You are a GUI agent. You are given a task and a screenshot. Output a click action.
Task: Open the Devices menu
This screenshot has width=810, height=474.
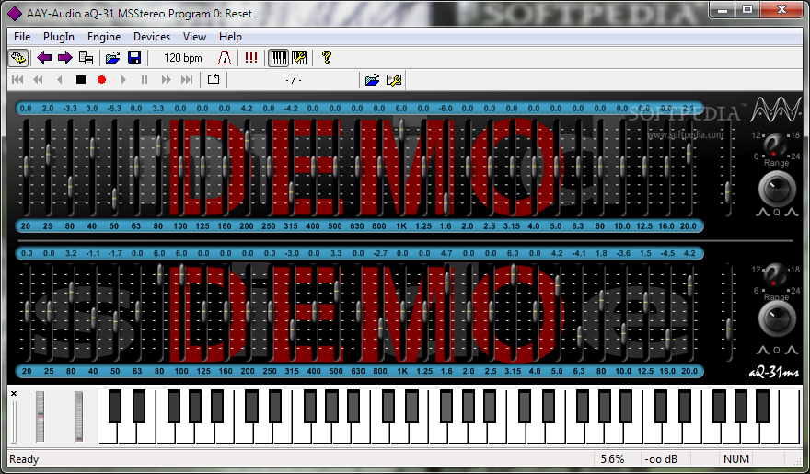tap(152, 37)
